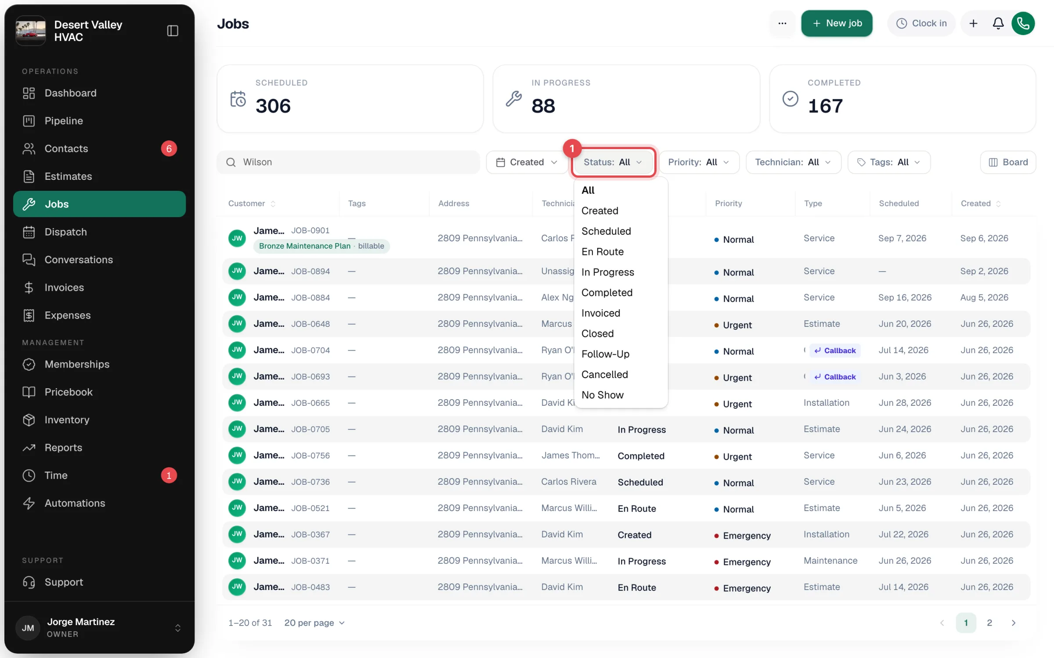Click the notifications bell icon
Screen dimensions: 1054x658
click(x=998, y=23)
